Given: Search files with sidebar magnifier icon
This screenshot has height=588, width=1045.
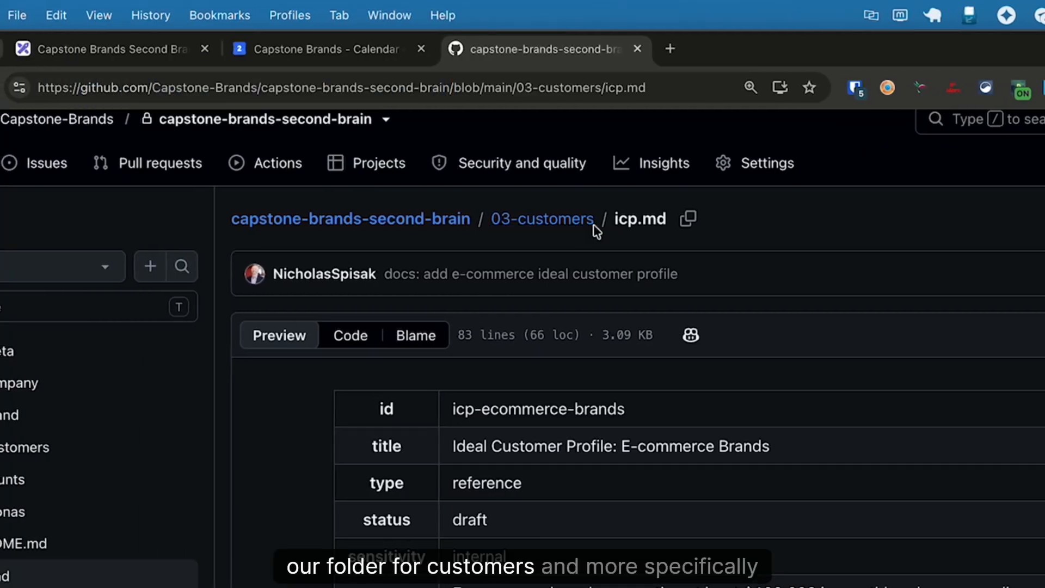Looking at the screenshot, I should (182, 266).
